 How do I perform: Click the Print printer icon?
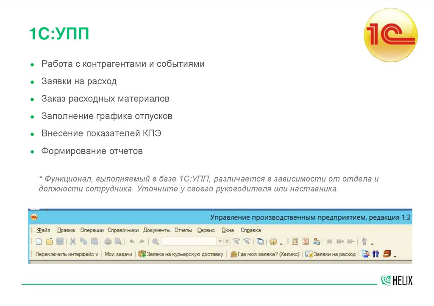pos(108,242)
